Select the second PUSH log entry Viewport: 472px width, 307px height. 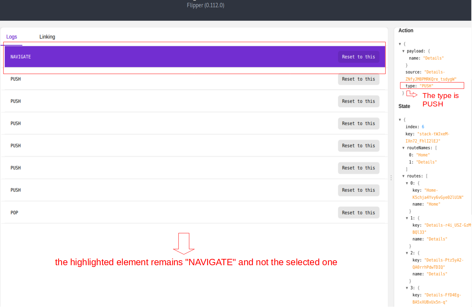coord(140,101)
